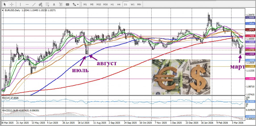This screenshot has height=126, width=256.
Task: Click the 1.12630 price scale value
Action: (251, 63)
